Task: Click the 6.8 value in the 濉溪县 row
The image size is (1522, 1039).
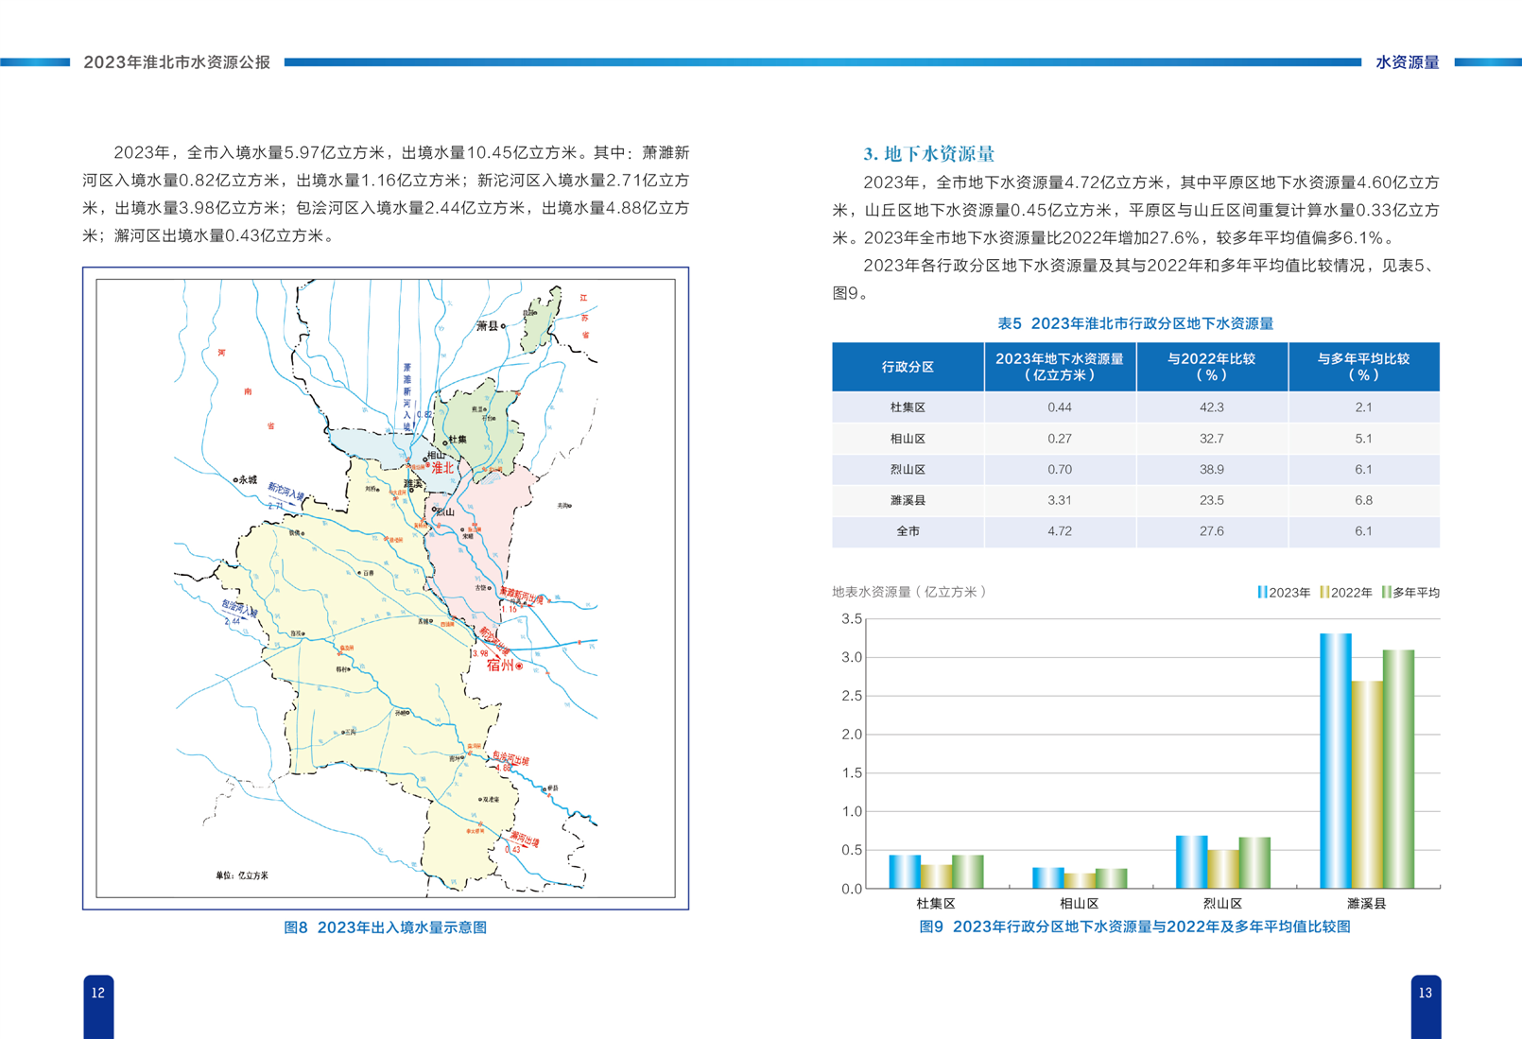Action: [x=1363, y=500]
